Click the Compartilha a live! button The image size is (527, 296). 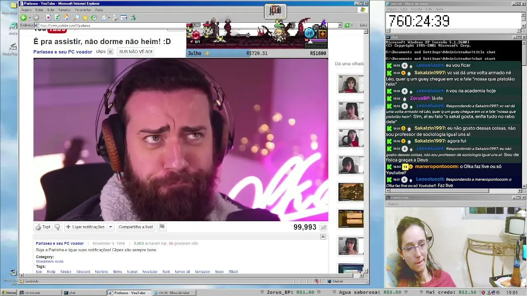coord(135,227)
